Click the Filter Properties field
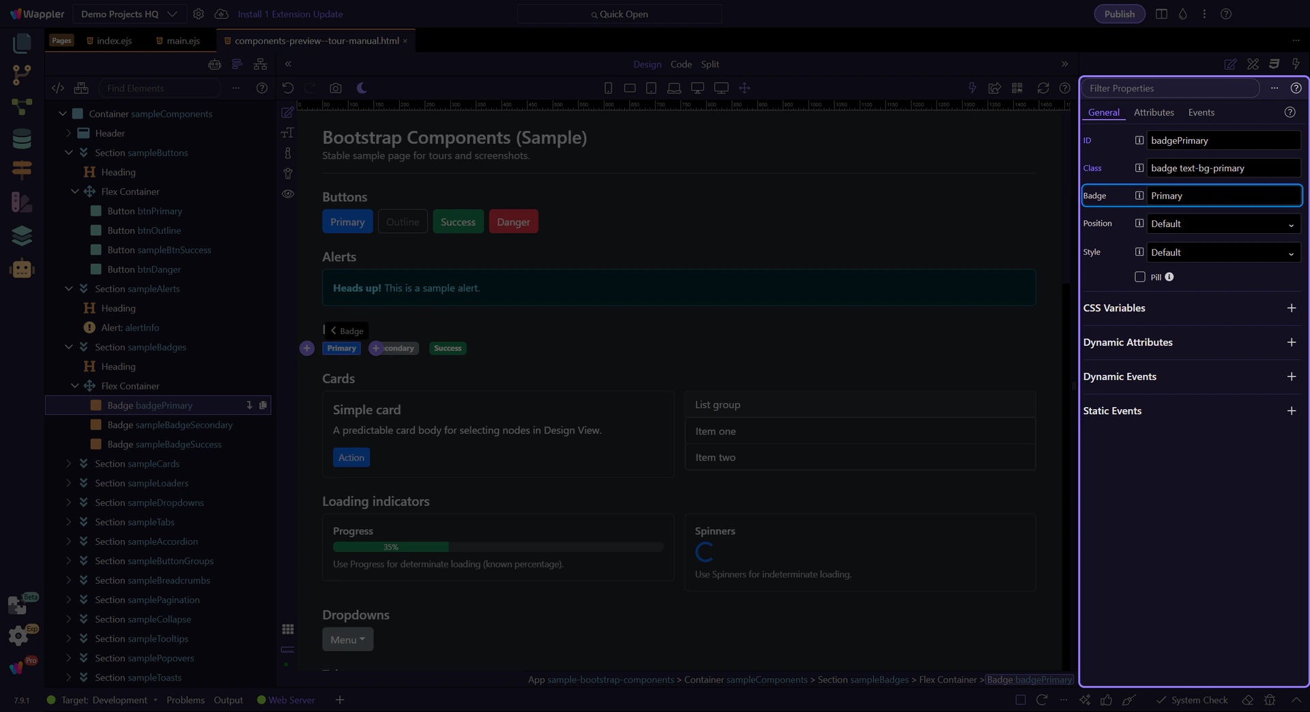The image size is (1310, 712). coord(1171,88)
